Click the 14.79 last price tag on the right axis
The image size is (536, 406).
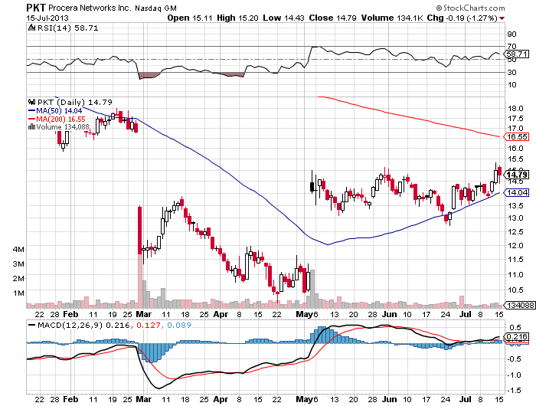(517, 175)
